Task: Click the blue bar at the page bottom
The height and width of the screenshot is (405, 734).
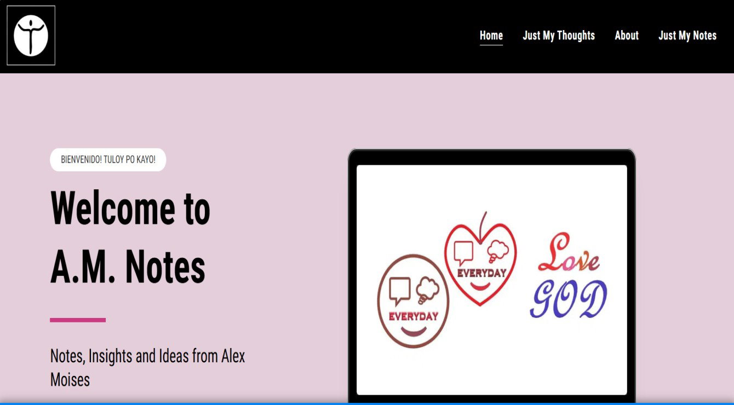Action: coord(367,403)
